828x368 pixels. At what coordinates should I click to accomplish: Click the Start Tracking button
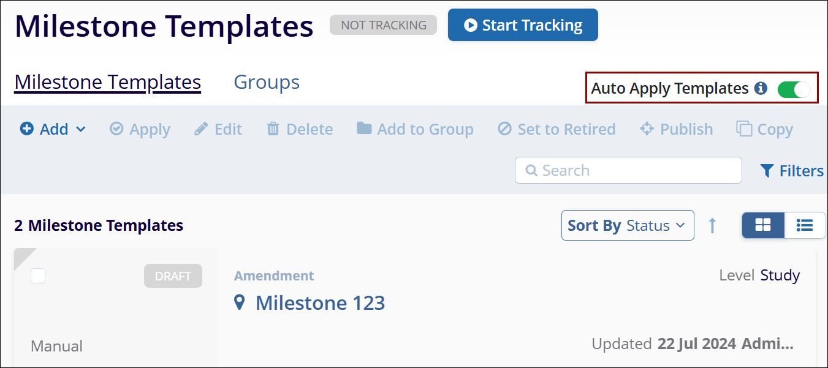[523, 25]
